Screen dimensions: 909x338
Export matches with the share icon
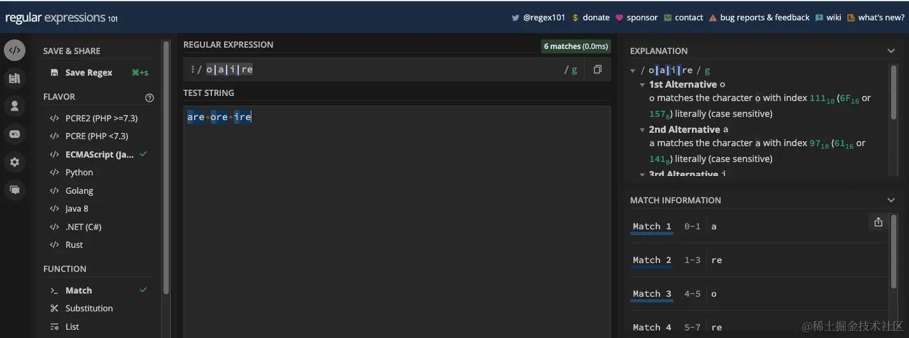point(878,222)
